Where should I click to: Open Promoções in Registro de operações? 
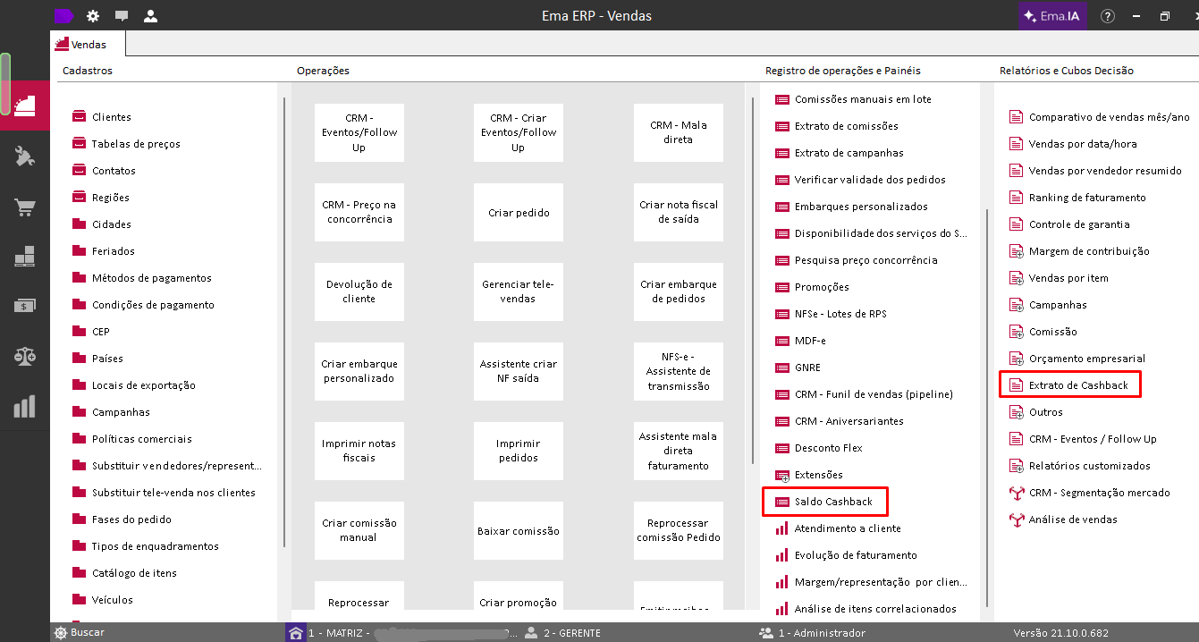[822, 287]
